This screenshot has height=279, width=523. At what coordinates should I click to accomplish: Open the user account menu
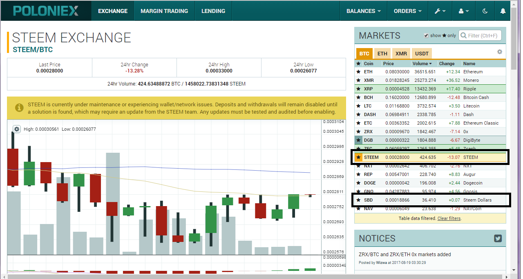point(464,11)
